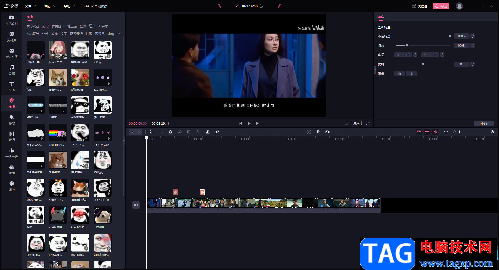
Task: Open the 快捷键 shortcuts list
Action: (419, 6)
